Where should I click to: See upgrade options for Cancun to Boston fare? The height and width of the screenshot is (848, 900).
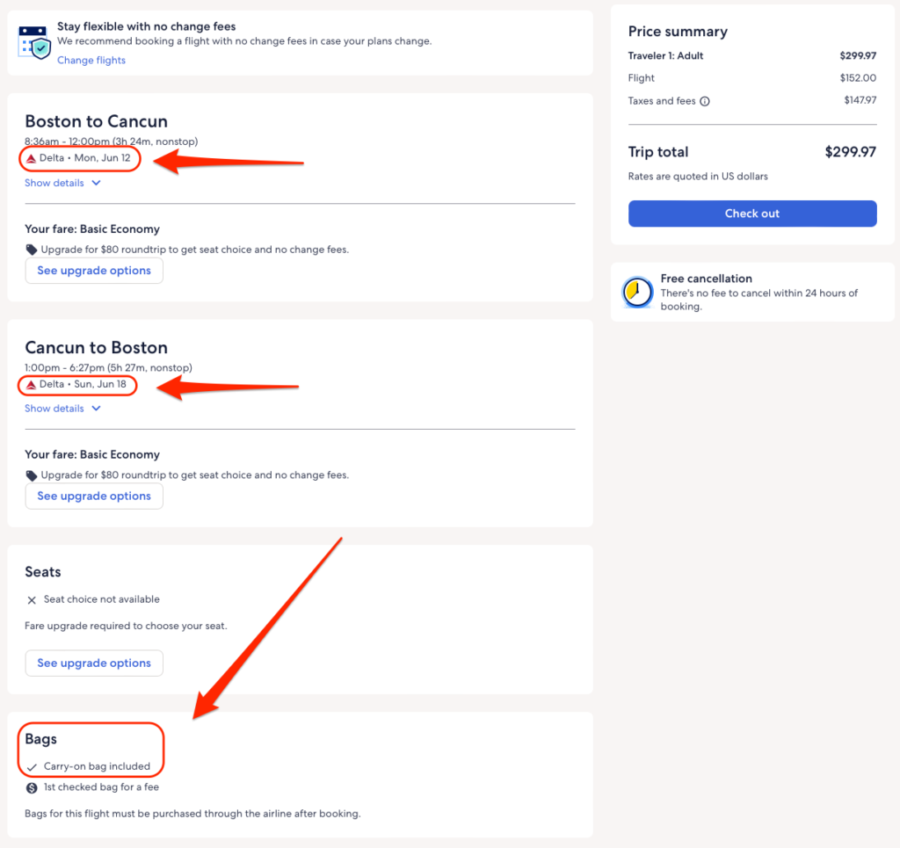coord(94,496)
